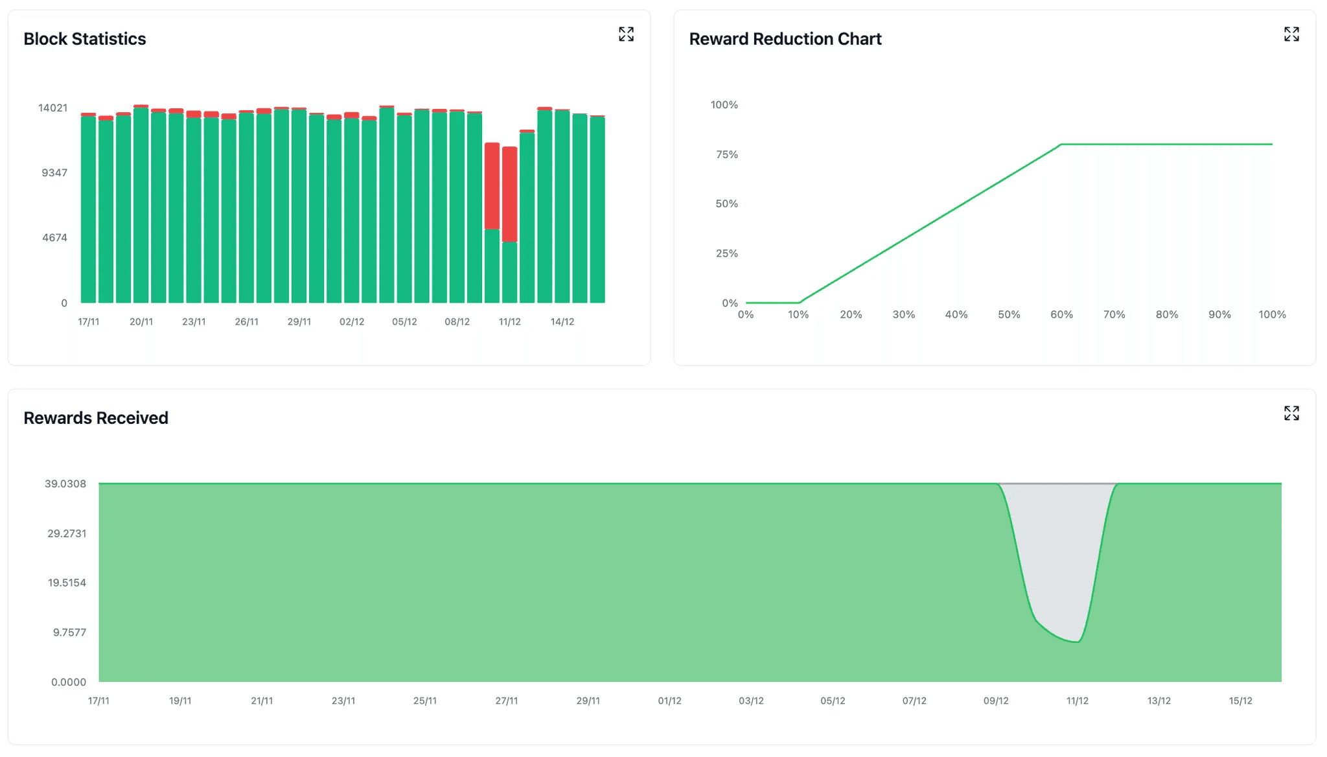This screenshot has width=1327, height=757.
Task: Click the first green bar at 17/11
Action: 88,207
